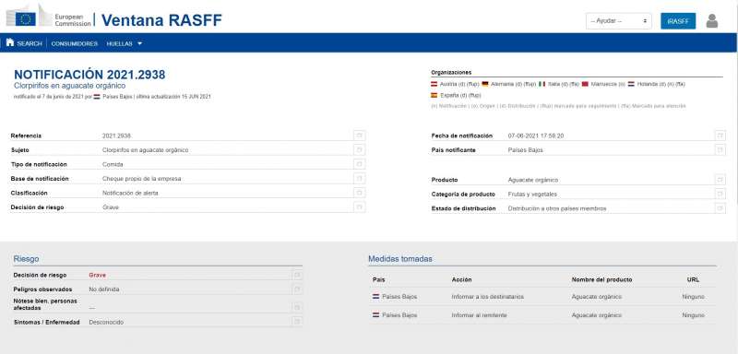
Task: Click the copy icon for Fecha de notificación
Action: click(x=720, y=136)
